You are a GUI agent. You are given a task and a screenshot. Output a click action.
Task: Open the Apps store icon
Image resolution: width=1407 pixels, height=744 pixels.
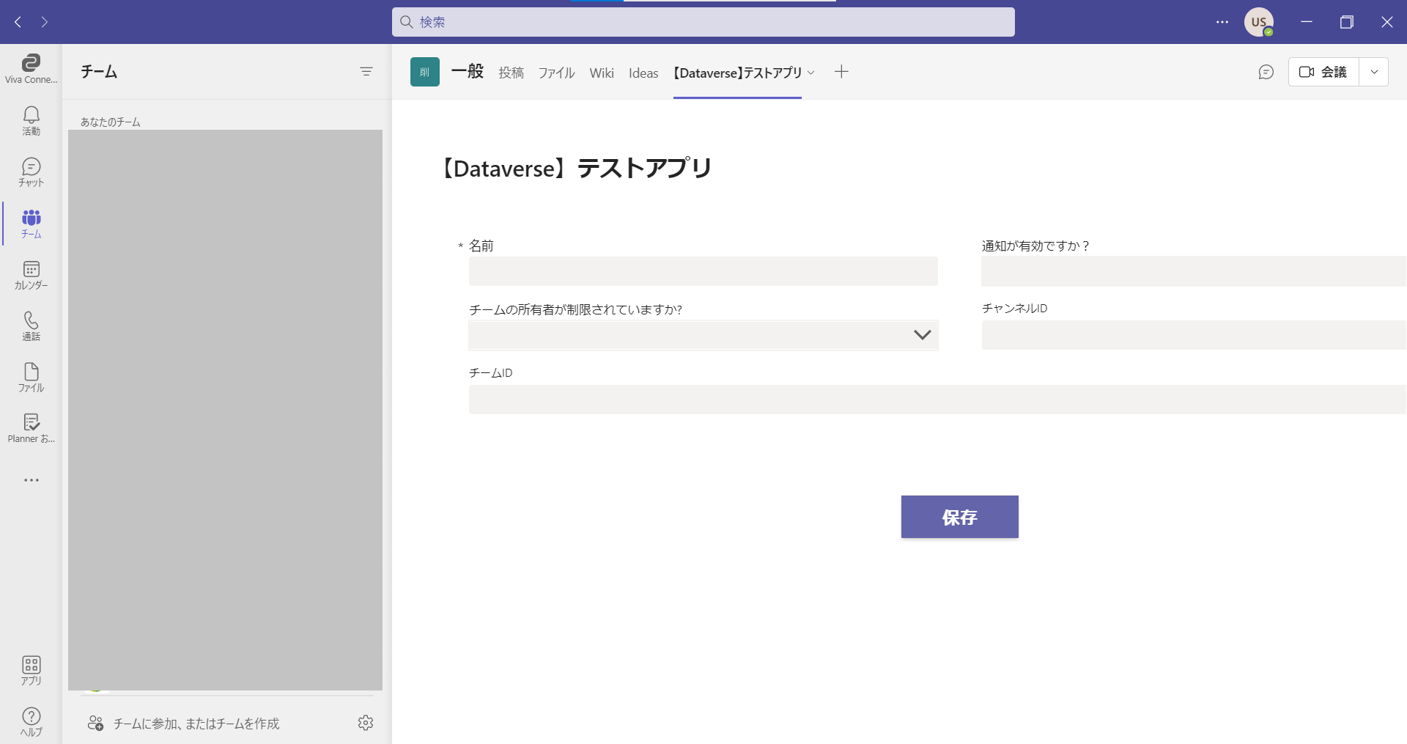(31, 670)
